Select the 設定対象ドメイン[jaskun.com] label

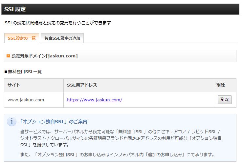[x=45, y=56]
